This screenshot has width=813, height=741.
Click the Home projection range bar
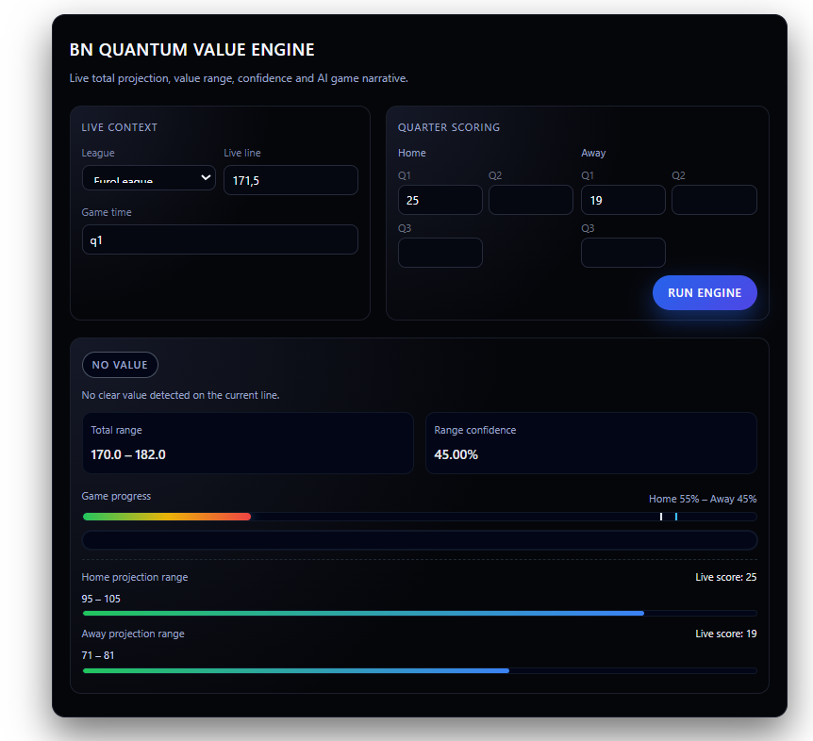[x=363, y=614]
